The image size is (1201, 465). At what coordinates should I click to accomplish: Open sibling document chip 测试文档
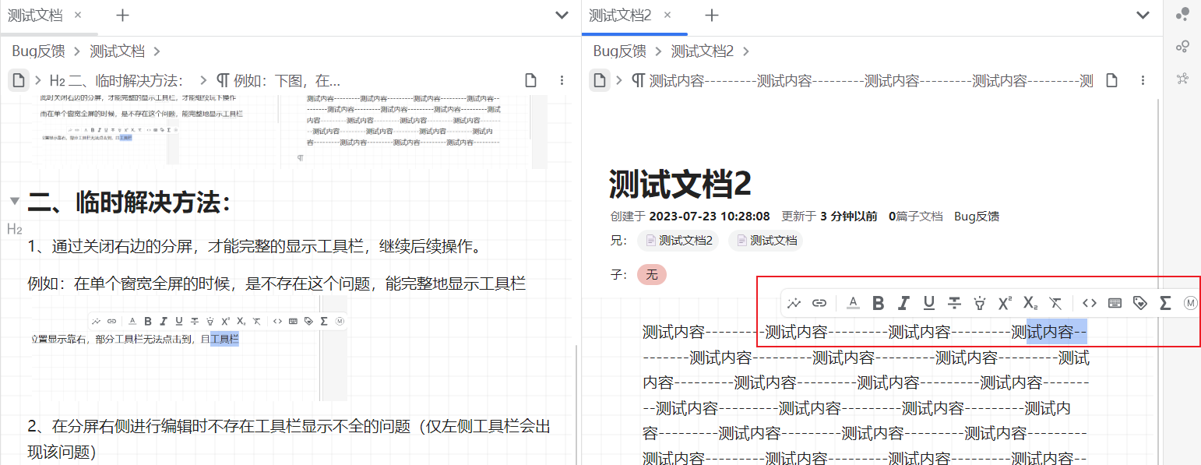[766, 241]
